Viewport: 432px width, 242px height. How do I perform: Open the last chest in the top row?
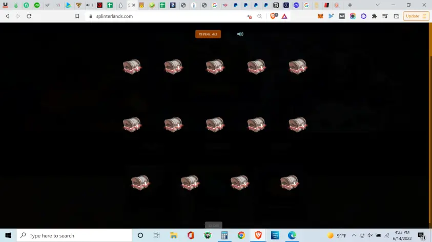coord(298,67)
